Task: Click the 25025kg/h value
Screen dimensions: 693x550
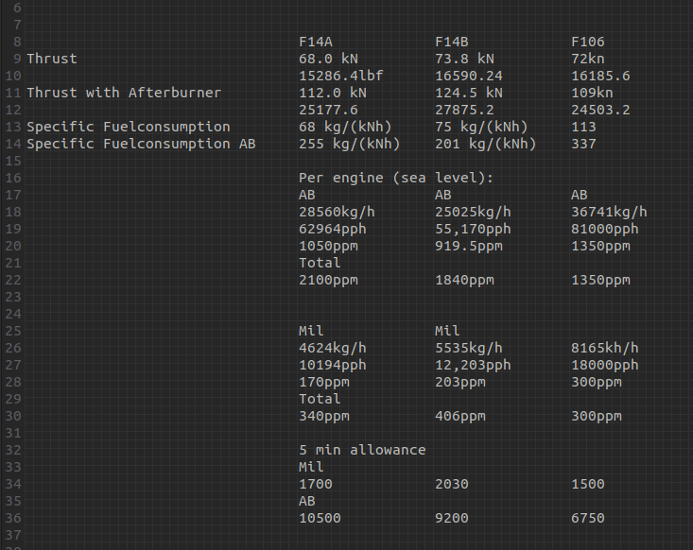Action: [x=473, y=212]
